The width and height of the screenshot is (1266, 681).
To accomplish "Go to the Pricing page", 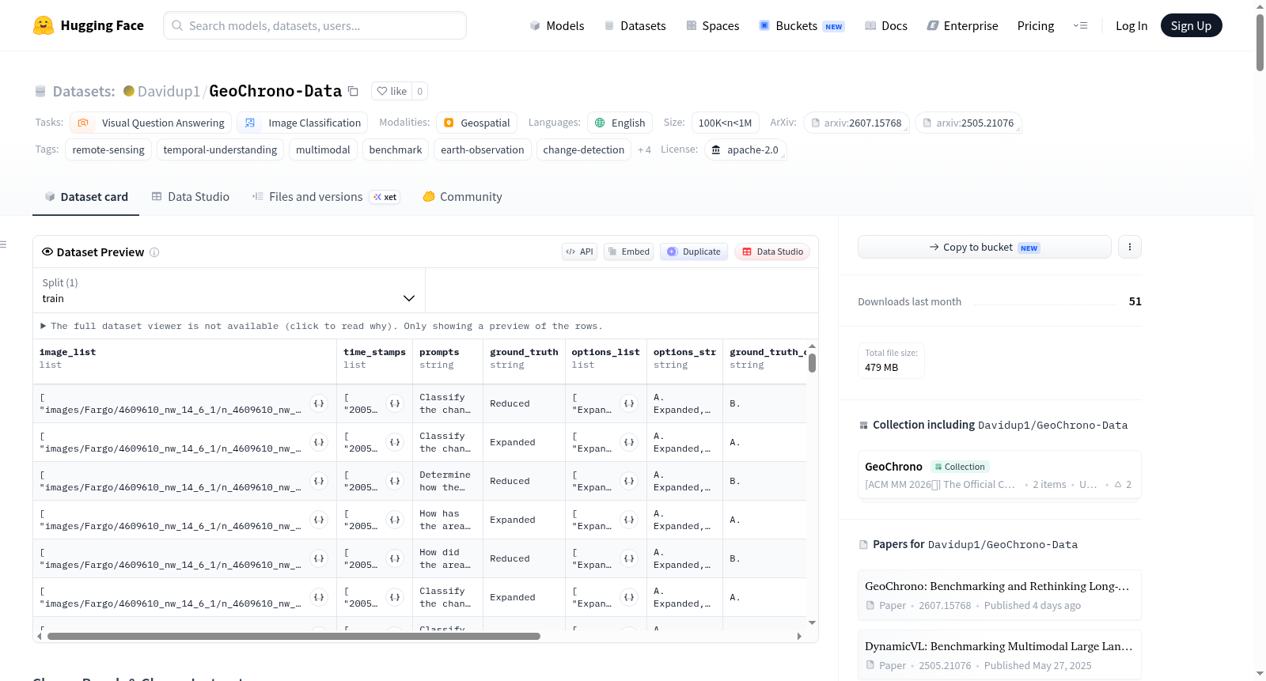I will tap(1036, 25).
